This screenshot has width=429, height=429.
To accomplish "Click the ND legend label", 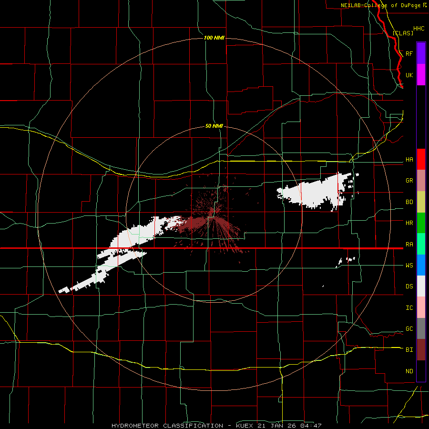I will pos(409,371).
